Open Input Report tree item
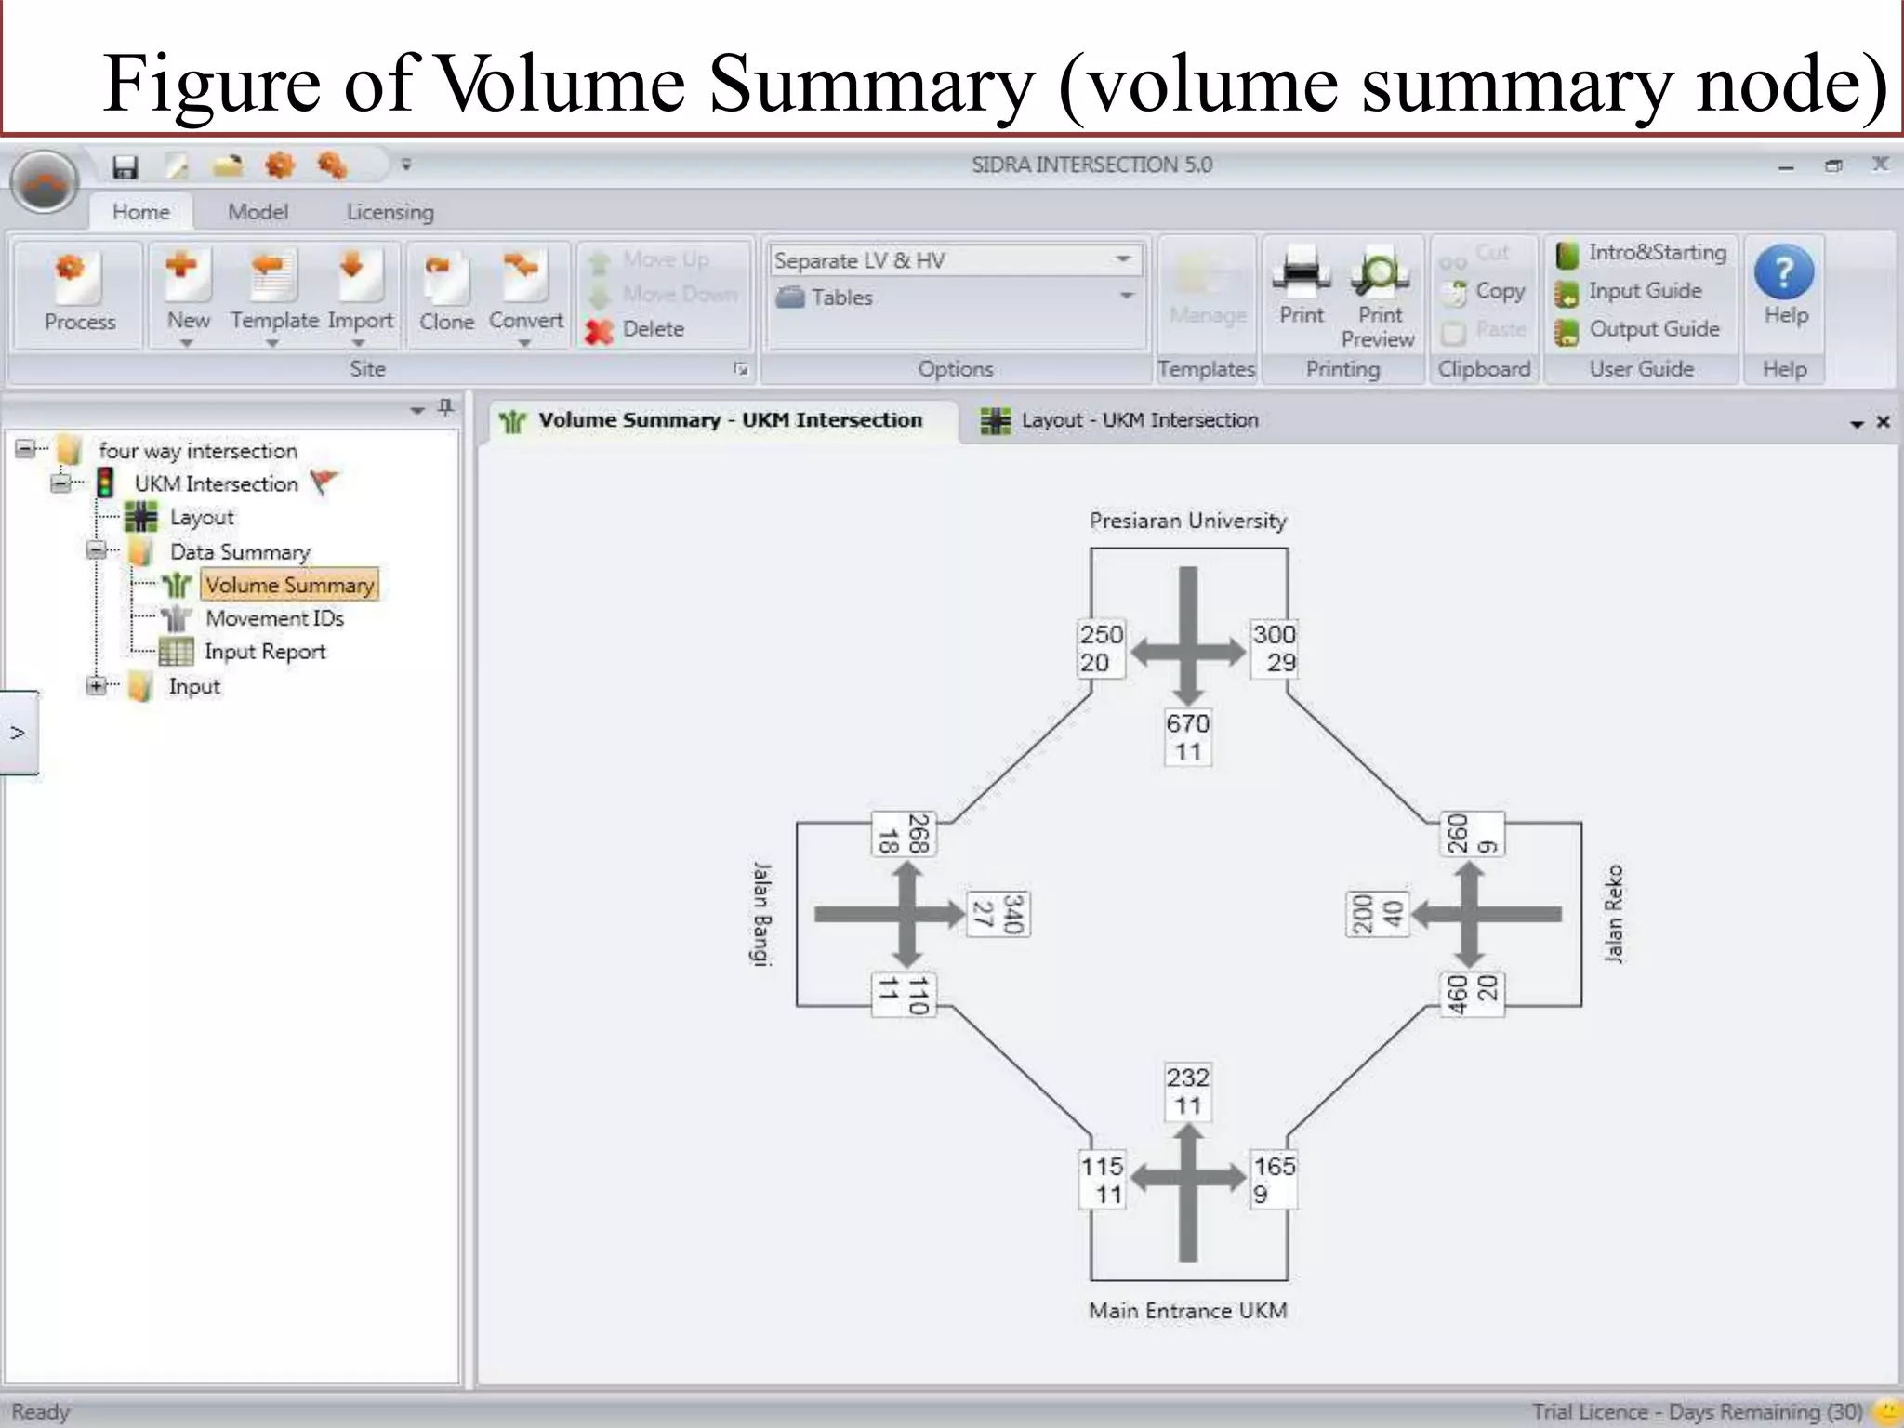This screenshot has width=1904, height=1428. 264,652
